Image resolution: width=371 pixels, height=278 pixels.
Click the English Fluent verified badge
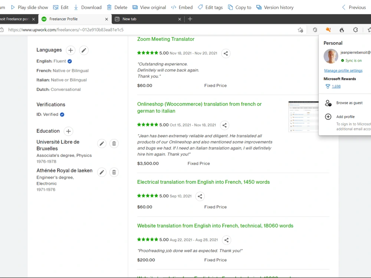click(70, 61)
